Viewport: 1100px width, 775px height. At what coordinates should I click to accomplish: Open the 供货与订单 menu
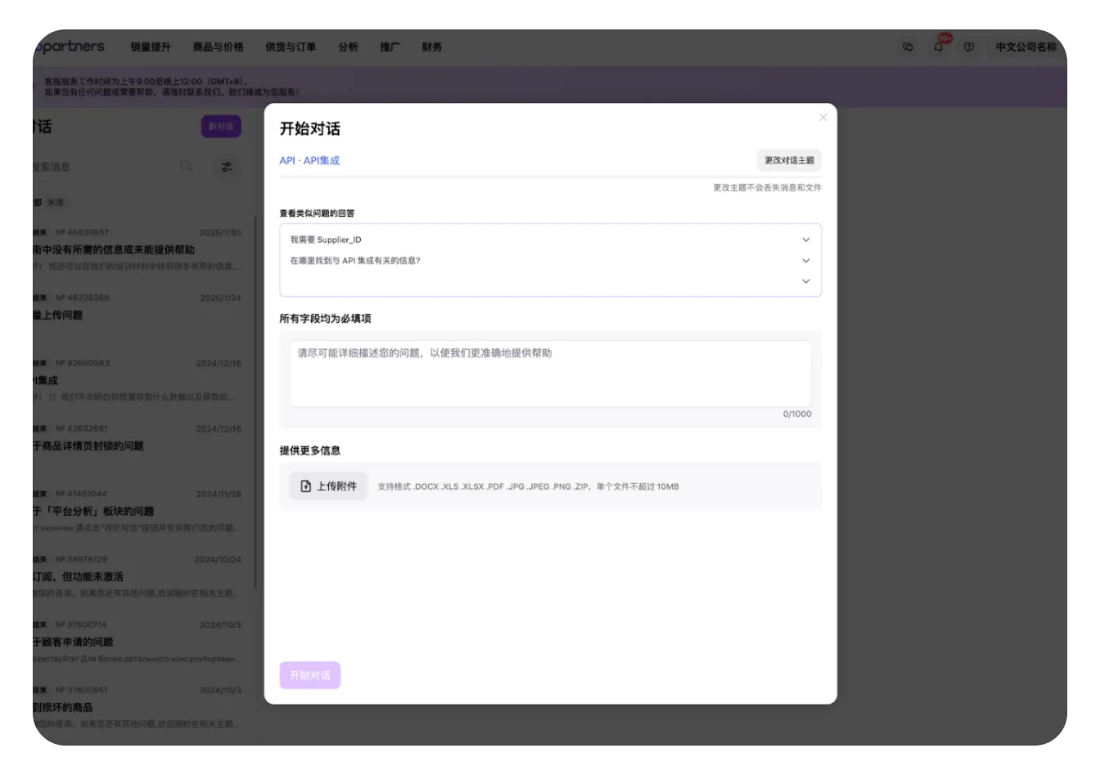click(x=291, y=47)
